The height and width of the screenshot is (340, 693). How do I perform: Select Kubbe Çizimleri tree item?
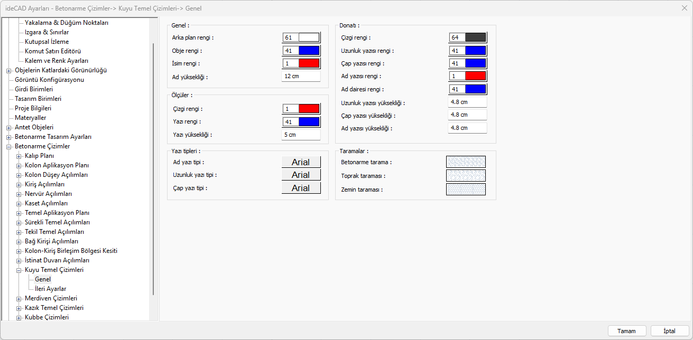47,317
